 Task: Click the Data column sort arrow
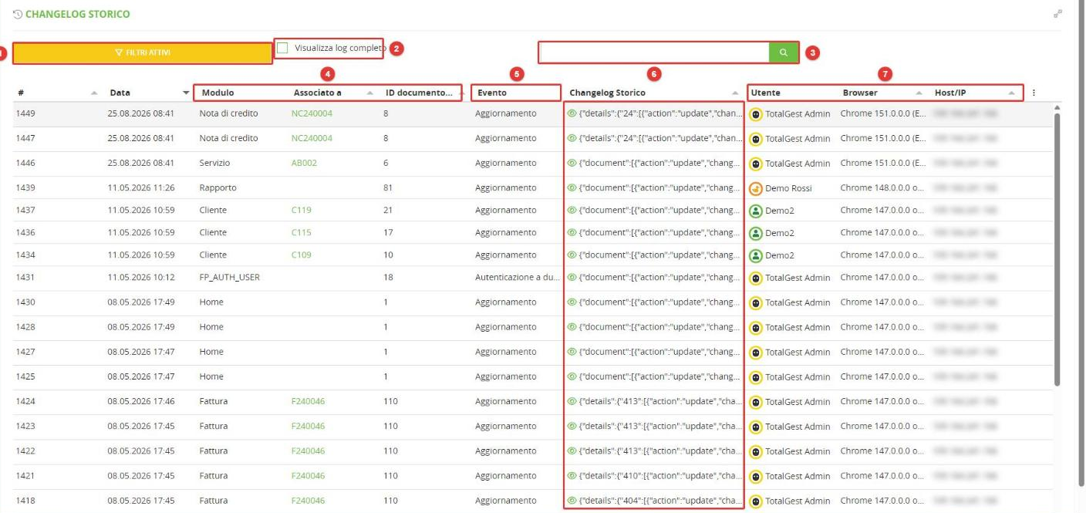(x=186, y=93)
